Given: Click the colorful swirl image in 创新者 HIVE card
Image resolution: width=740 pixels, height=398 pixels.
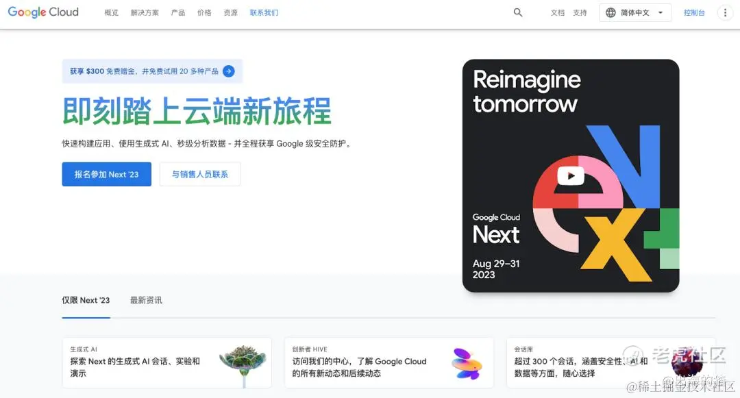Looking at the screenshot, I should point(467,364).
